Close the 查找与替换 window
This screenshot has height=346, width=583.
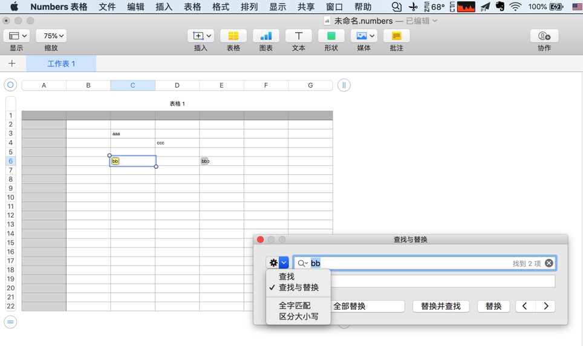pos(260,240)
